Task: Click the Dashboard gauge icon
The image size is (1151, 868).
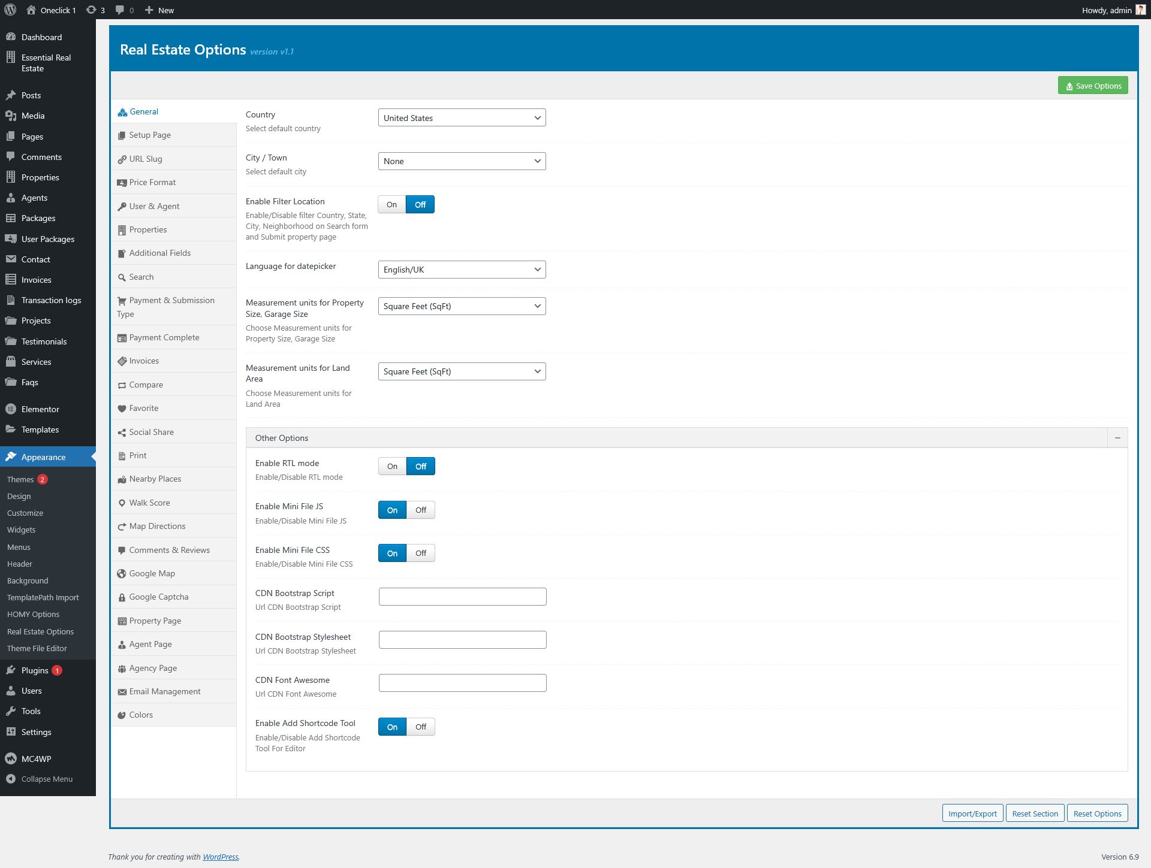Action: (11, 37)
